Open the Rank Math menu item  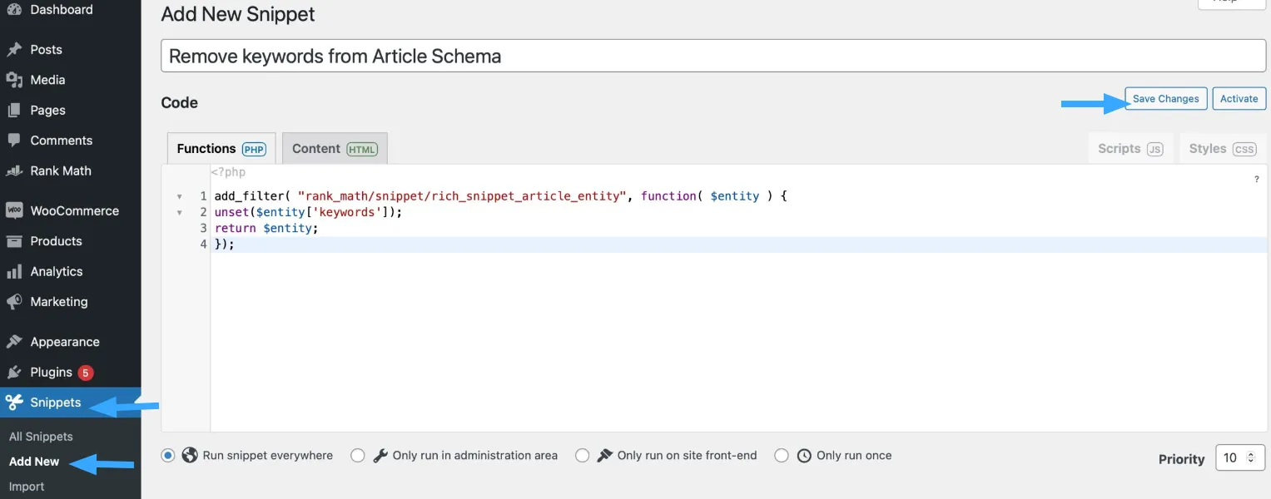point(71,170)
